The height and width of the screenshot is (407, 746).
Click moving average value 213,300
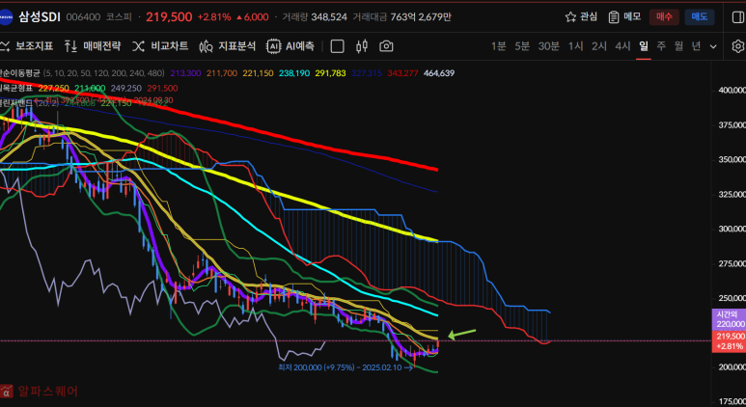[x=185, y=73]
